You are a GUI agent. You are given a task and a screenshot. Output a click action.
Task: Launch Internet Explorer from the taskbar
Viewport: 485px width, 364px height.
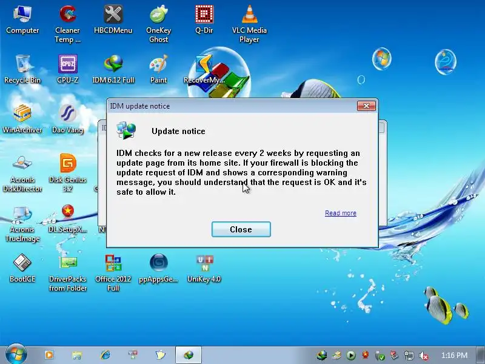[105, 355]
